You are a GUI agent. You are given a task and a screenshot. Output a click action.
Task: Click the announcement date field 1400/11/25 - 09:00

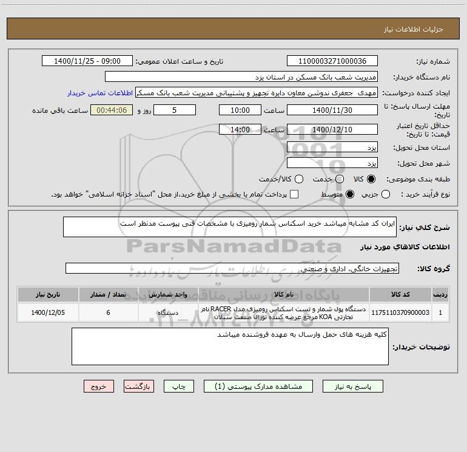(x=87, y=61)
